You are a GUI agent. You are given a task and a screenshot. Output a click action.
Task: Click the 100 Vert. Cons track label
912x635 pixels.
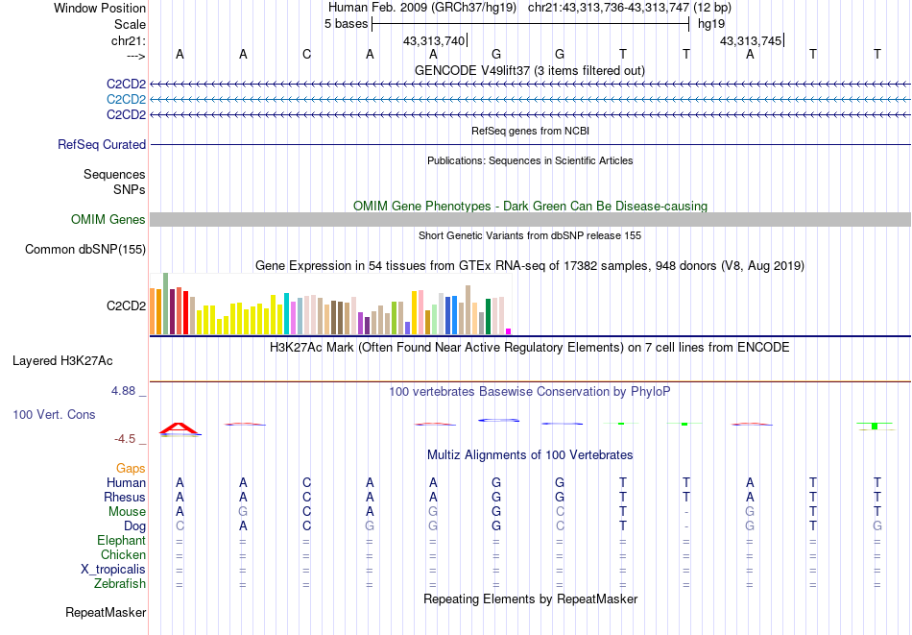point(54,414)
